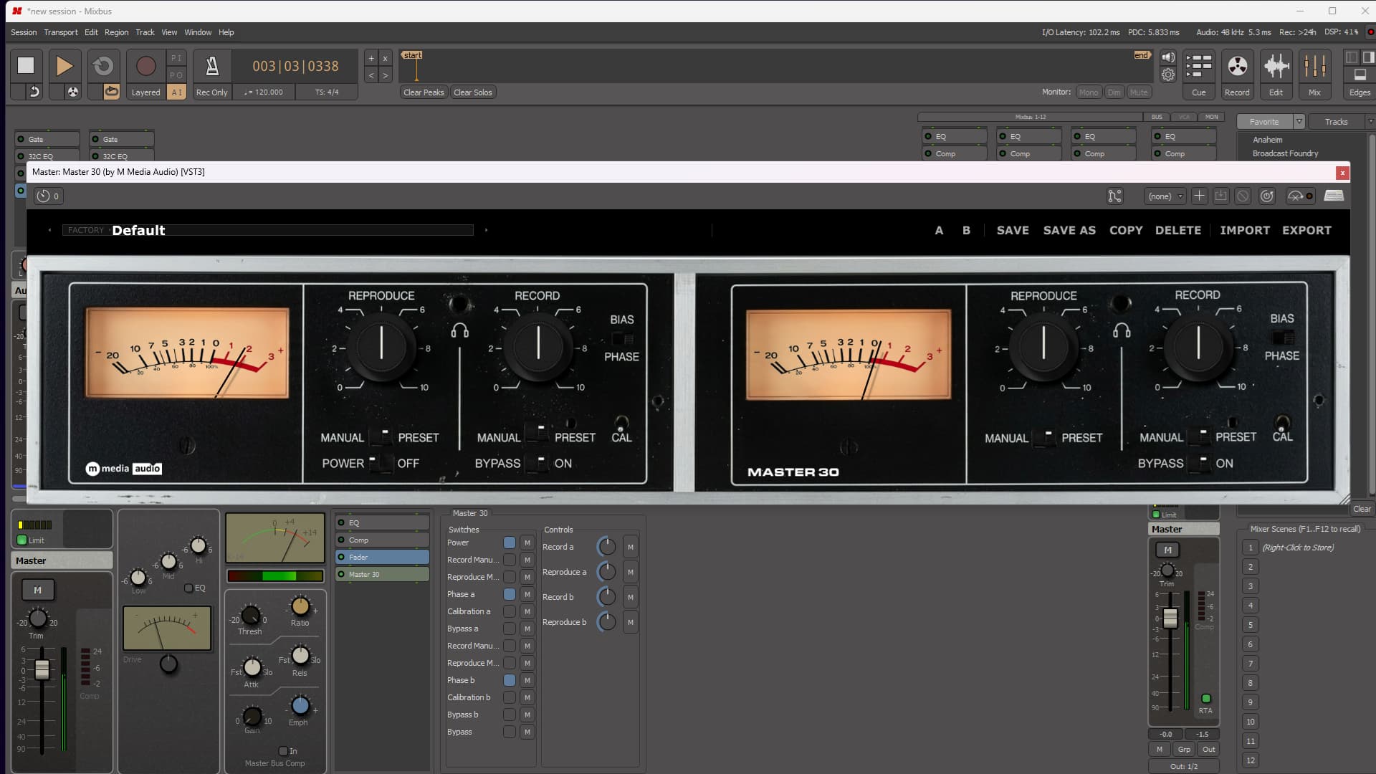Click the left headphone icon on Master 30
The height and width of the screenshot is (774, 1376).
click(459, 330)
